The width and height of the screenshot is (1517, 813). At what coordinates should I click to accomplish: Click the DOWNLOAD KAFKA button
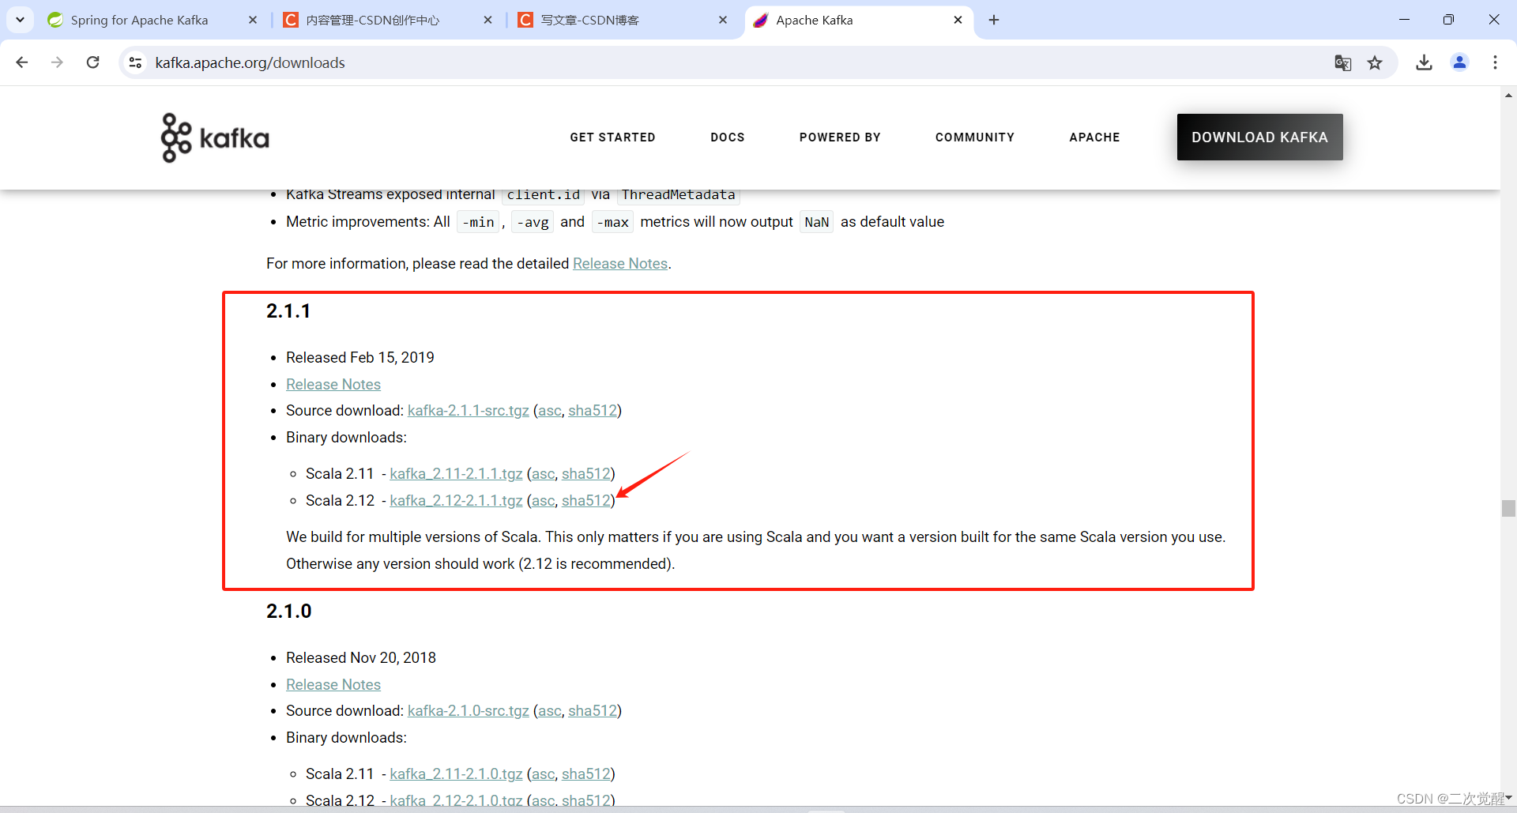(1259, 137)
